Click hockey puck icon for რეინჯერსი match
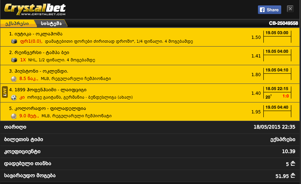Image resolution: width=301 pixels, height=184 pixels. tap(14, 60)
